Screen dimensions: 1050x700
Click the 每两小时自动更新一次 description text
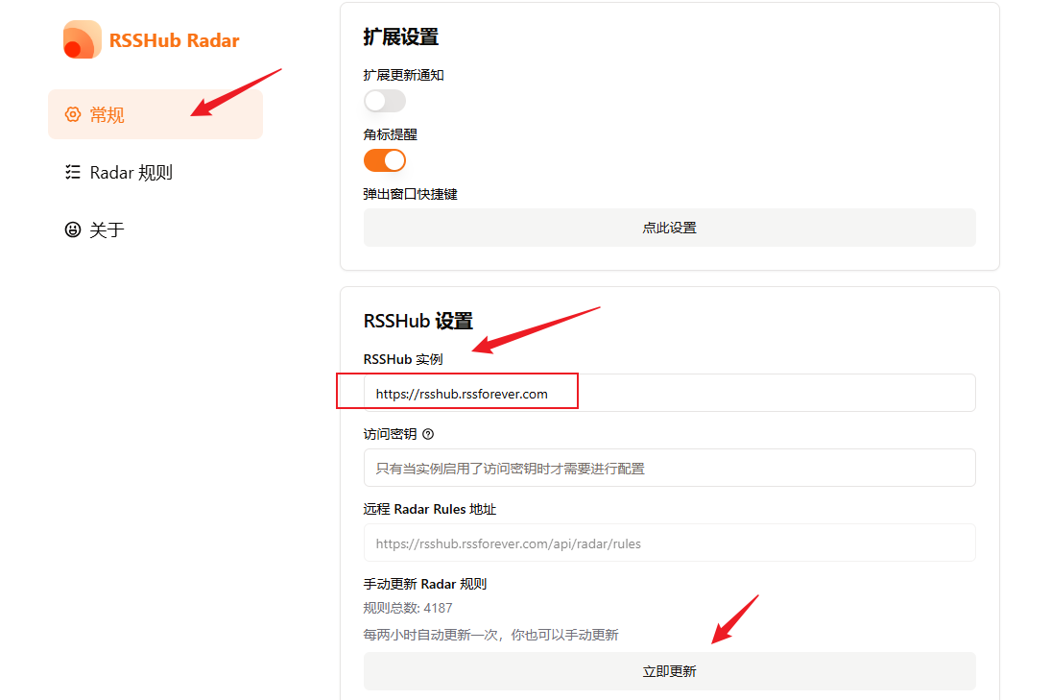[490, 635]
